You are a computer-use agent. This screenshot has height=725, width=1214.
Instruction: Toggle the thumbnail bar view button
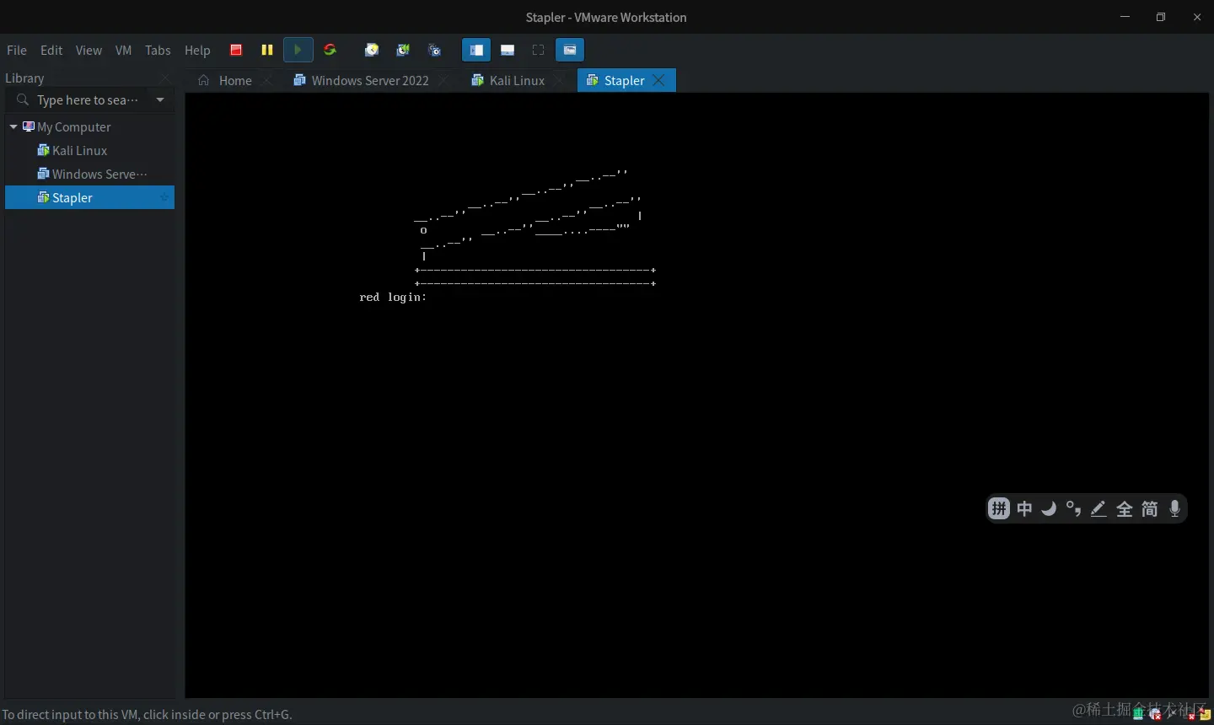click(x=508, y=50)
